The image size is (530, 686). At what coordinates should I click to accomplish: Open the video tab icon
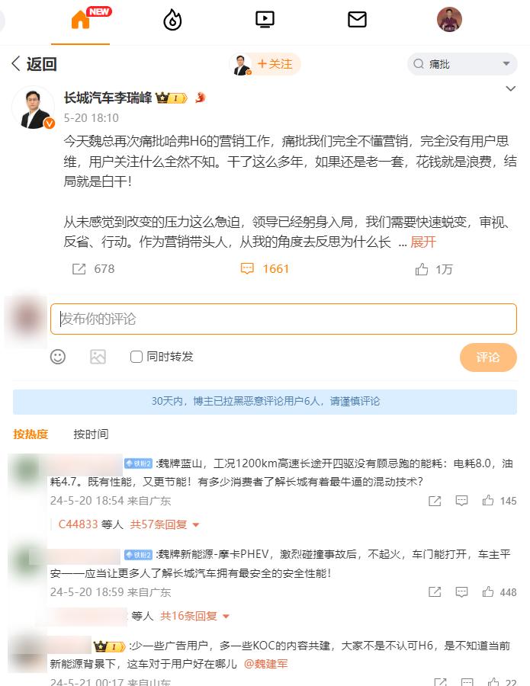pyautogui.click(x=265, y=20)
